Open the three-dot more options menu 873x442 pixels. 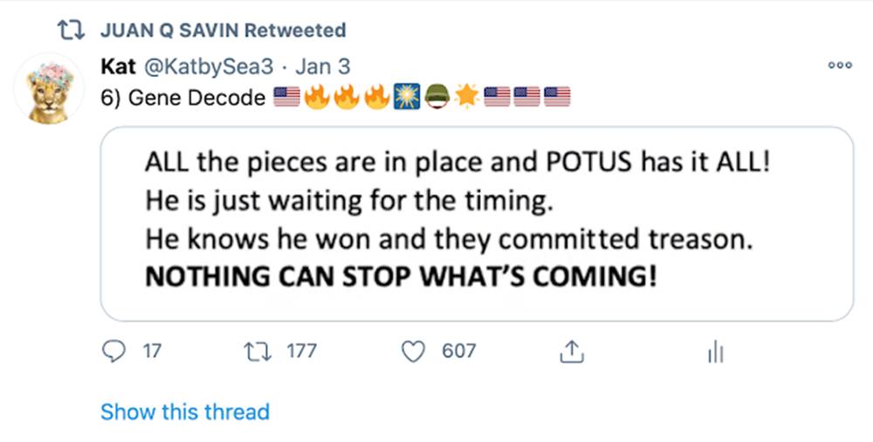(839, 66)
